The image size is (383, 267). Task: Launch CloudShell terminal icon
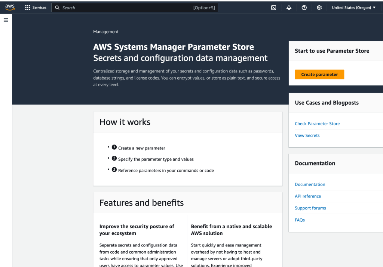273,7
